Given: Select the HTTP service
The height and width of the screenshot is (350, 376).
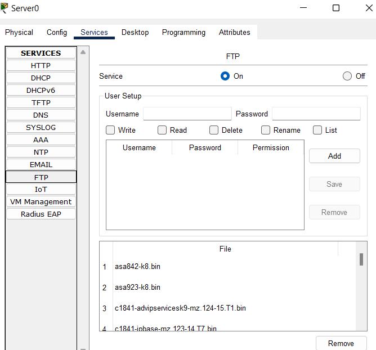Looking at the screenshot, I should (41, 65).
